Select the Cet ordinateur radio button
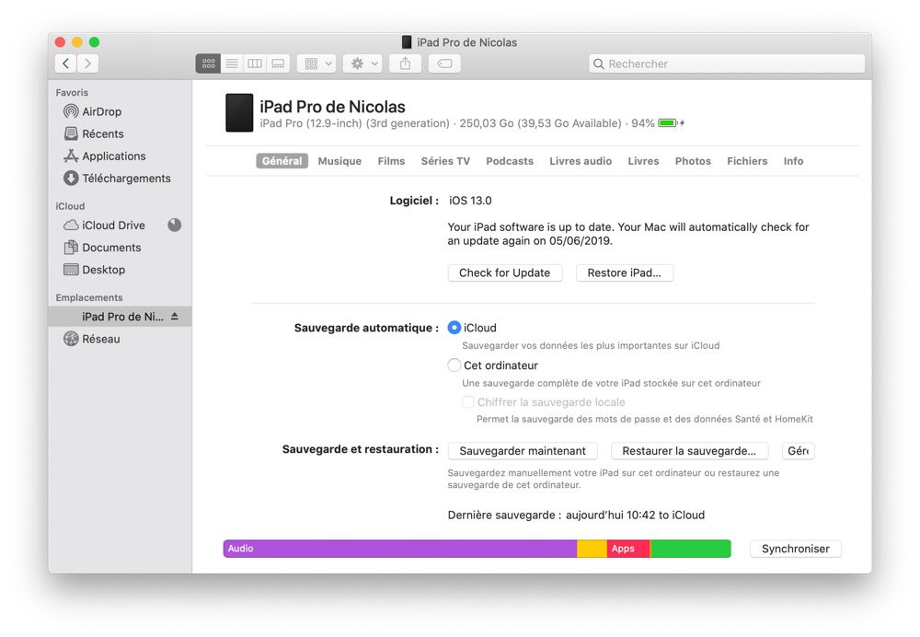The width and height of the screenshot is (920, 637). [454, 365]
